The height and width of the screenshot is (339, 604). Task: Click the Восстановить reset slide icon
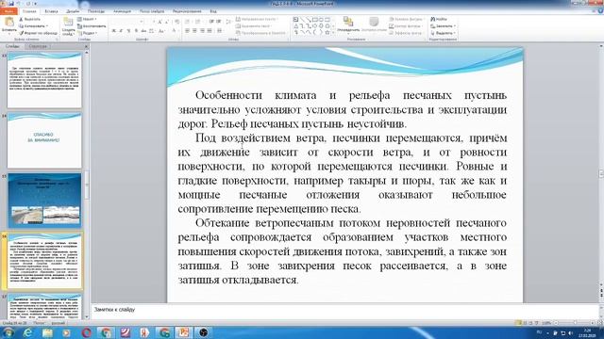pos(79,26)
